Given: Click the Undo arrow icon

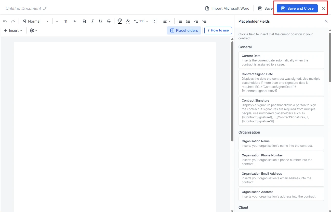Looking at the screenshot, I should tap(5, 21).
